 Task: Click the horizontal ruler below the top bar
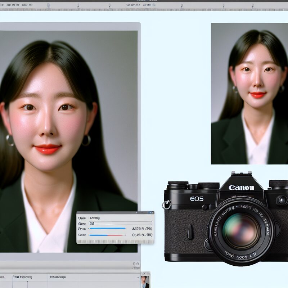144,9
